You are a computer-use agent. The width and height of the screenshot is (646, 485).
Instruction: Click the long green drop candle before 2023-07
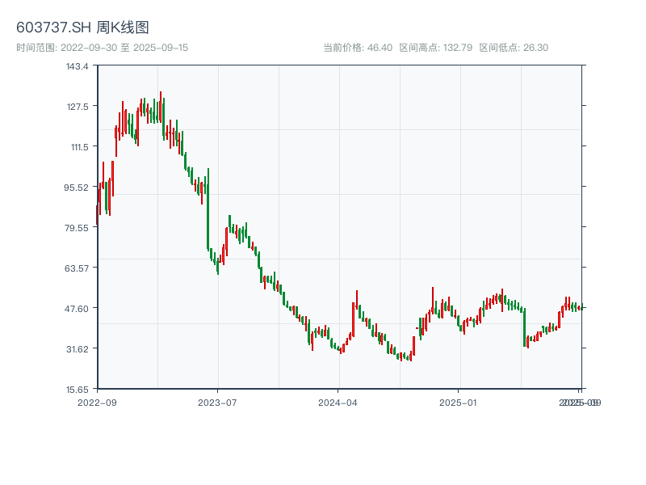[208, 209]
